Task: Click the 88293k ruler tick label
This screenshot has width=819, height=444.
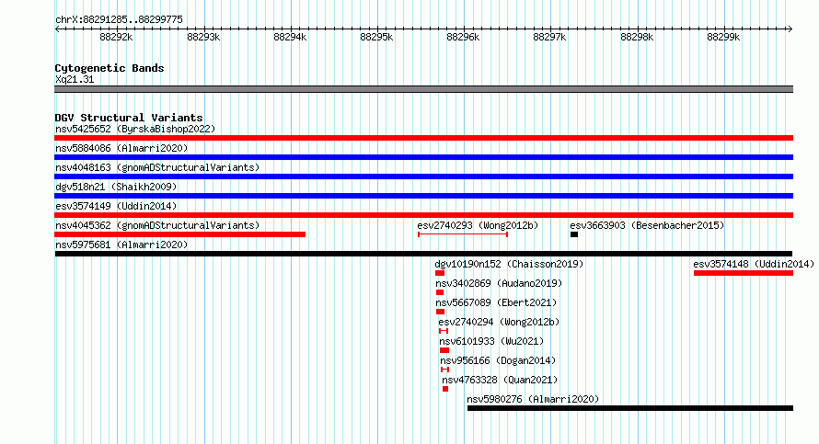Action: [203, 37]
